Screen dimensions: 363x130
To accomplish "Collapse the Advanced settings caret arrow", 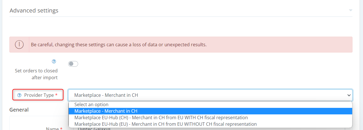I will pyautogui.click(x=351, y=11).
